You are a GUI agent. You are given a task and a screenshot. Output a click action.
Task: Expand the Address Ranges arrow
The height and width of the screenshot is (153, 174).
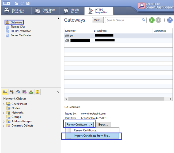4,121
